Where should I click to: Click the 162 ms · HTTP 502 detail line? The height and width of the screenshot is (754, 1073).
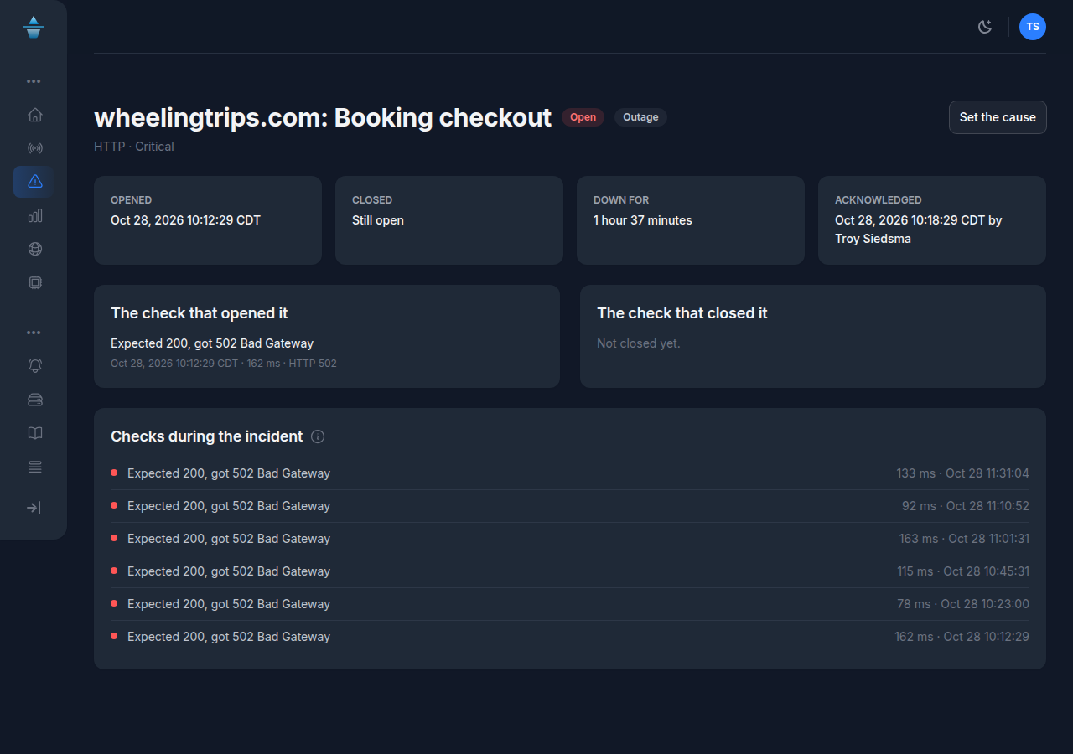224,364
